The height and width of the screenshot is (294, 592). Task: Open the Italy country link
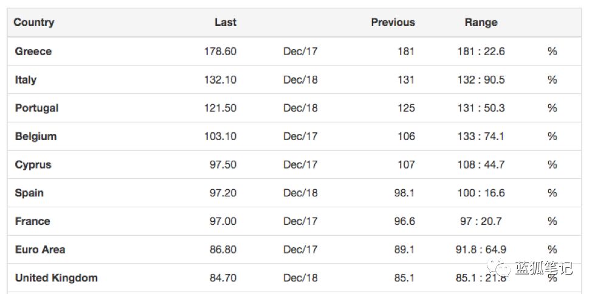point(26,80)
